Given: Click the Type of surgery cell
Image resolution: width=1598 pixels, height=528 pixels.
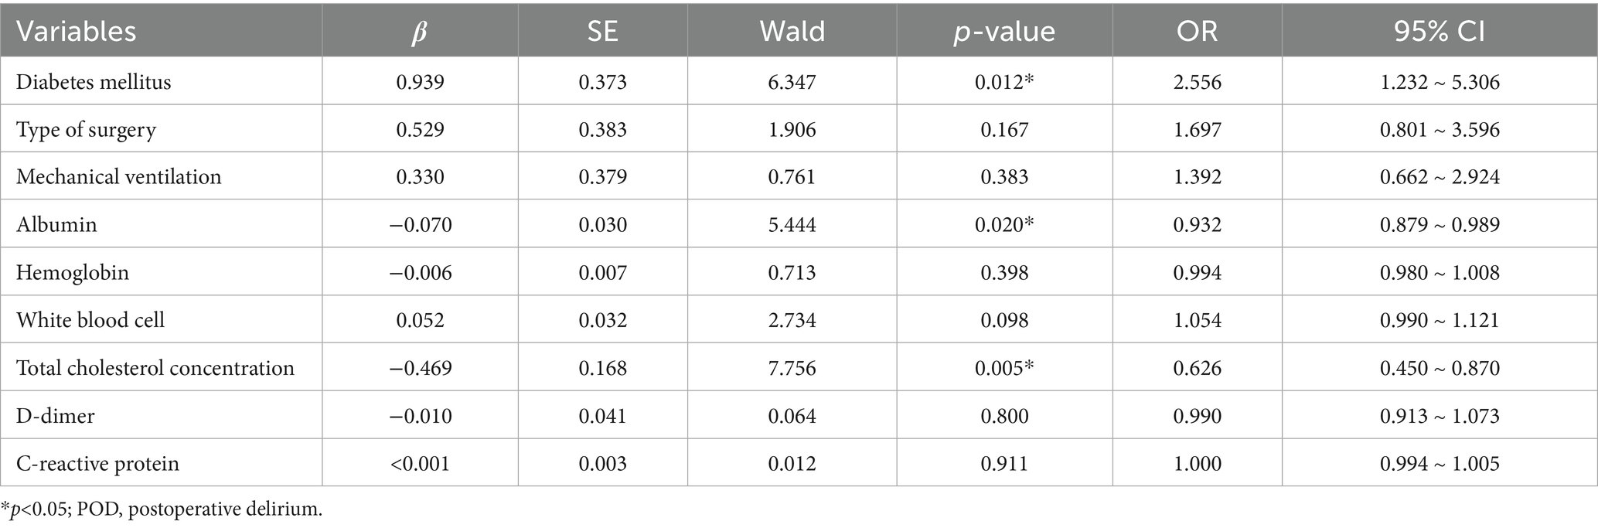Looking at the screenshot, I should (x=86, y=129).
